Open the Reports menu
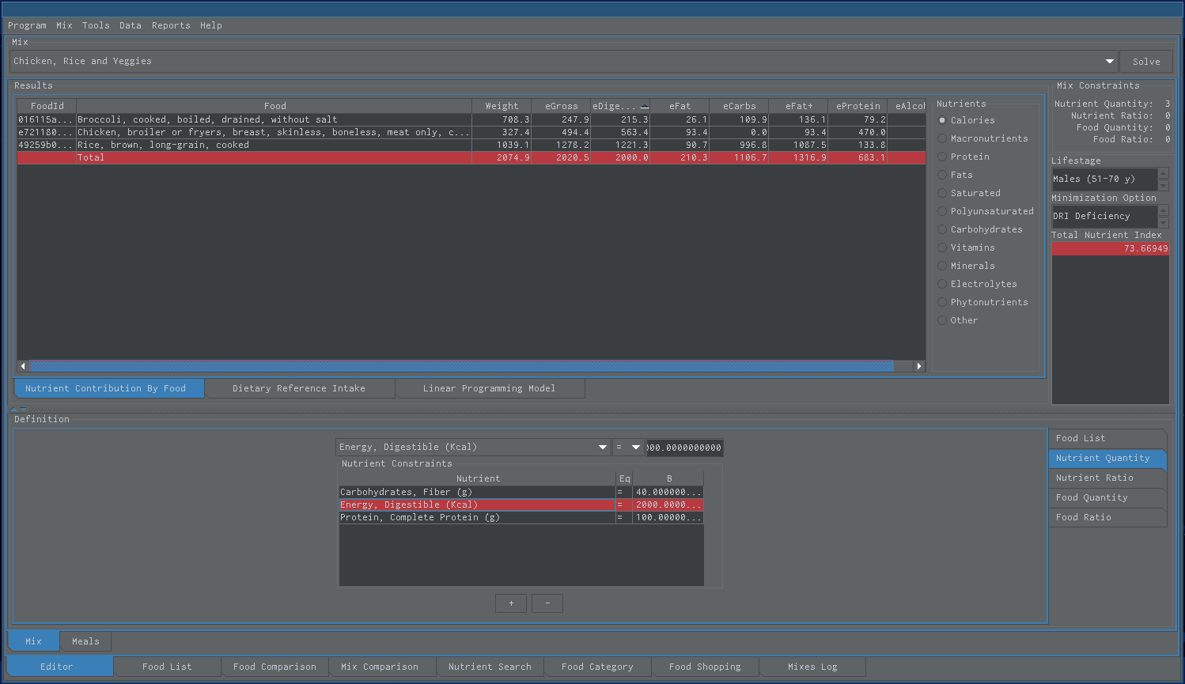 pyautogui.click(x=171, y=25)
